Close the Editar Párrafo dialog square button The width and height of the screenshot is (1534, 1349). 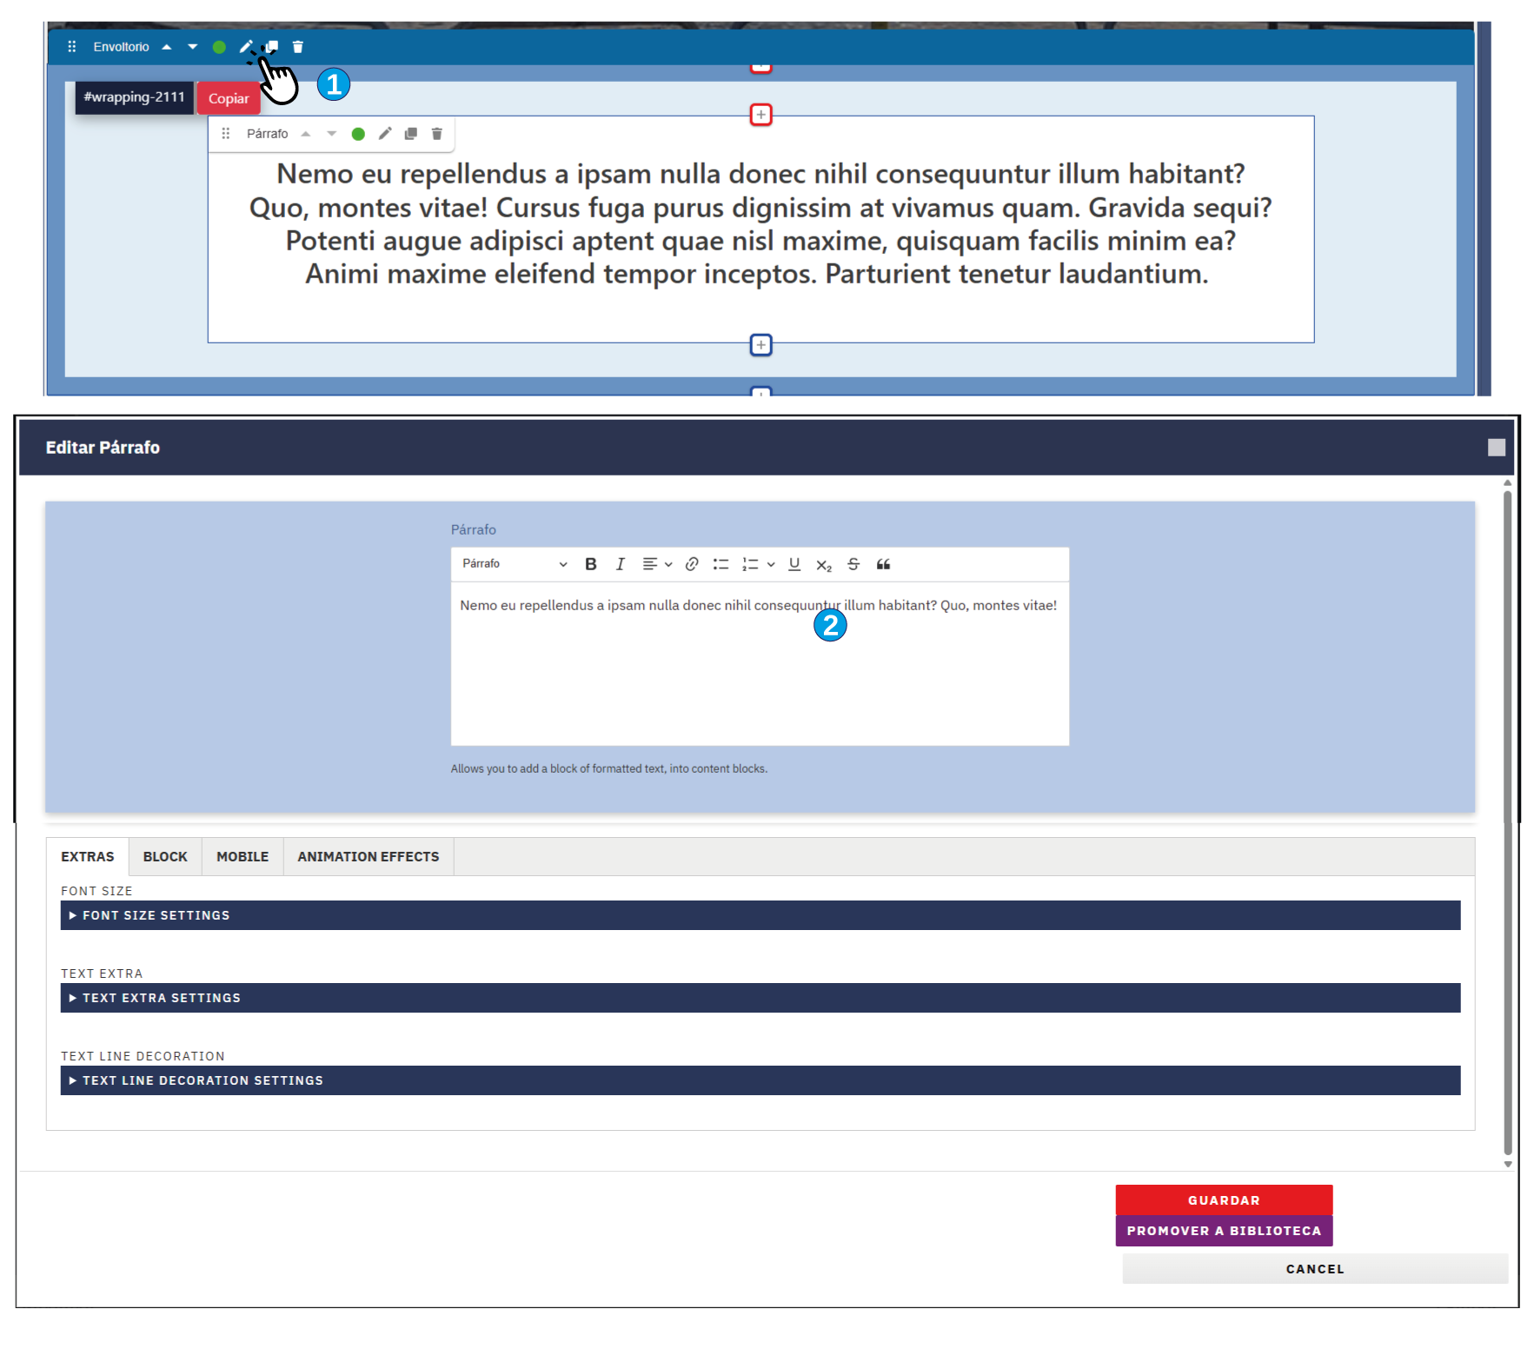point(1497,448)
